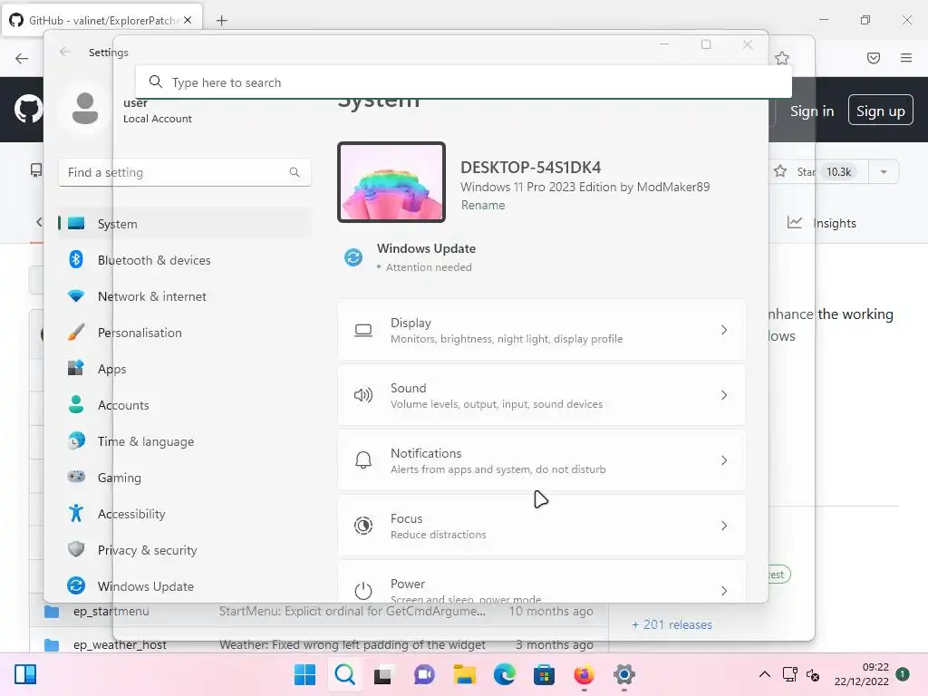Select Personalisation paintbrush icon

coord(76,332)
